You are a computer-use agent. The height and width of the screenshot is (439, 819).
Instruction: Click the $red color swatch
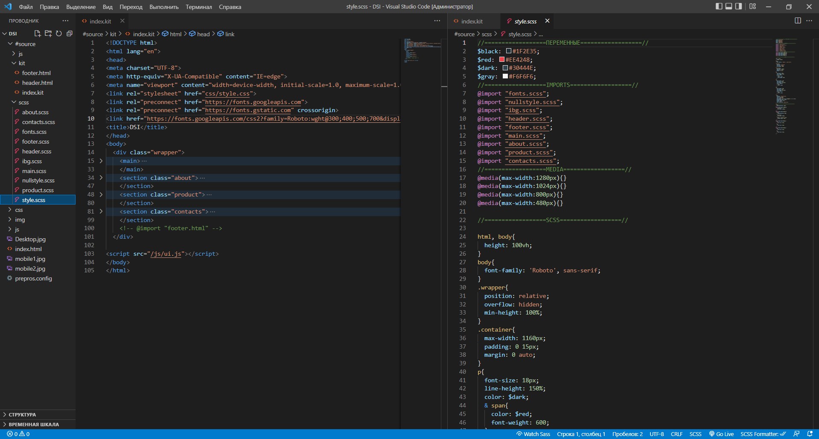click(x=502, y=60)
